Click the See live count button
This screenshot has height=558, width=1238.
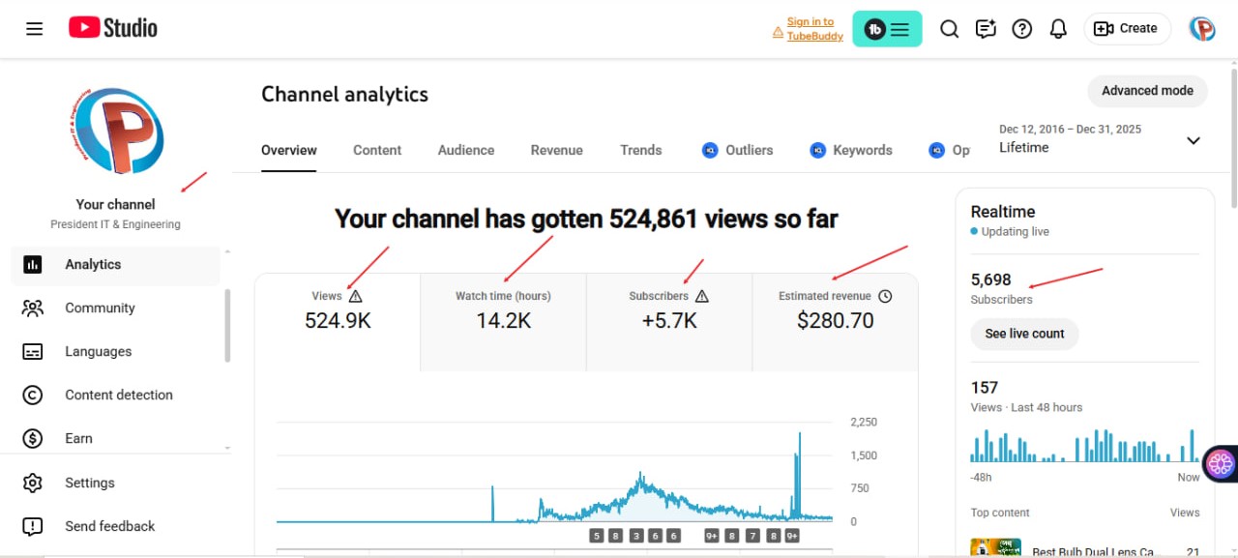coord(1024,334)
